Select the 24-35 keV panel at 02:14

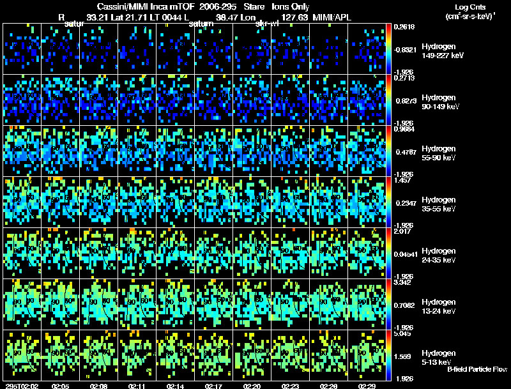coord(175,253)
